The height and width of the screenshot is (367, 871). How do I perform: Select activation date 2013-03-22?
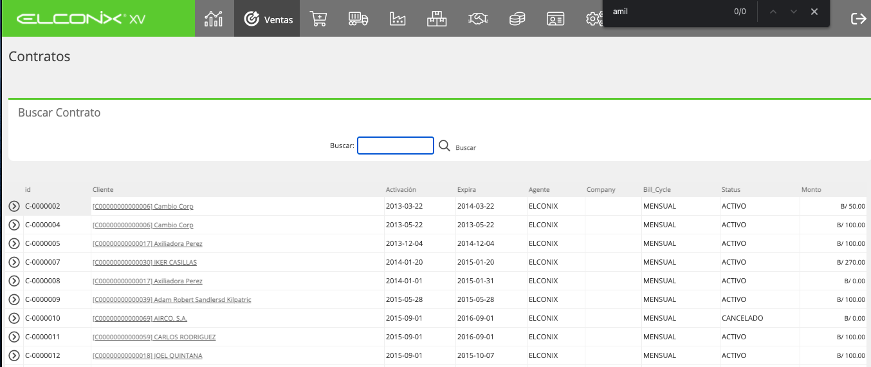tap(404, 207)
